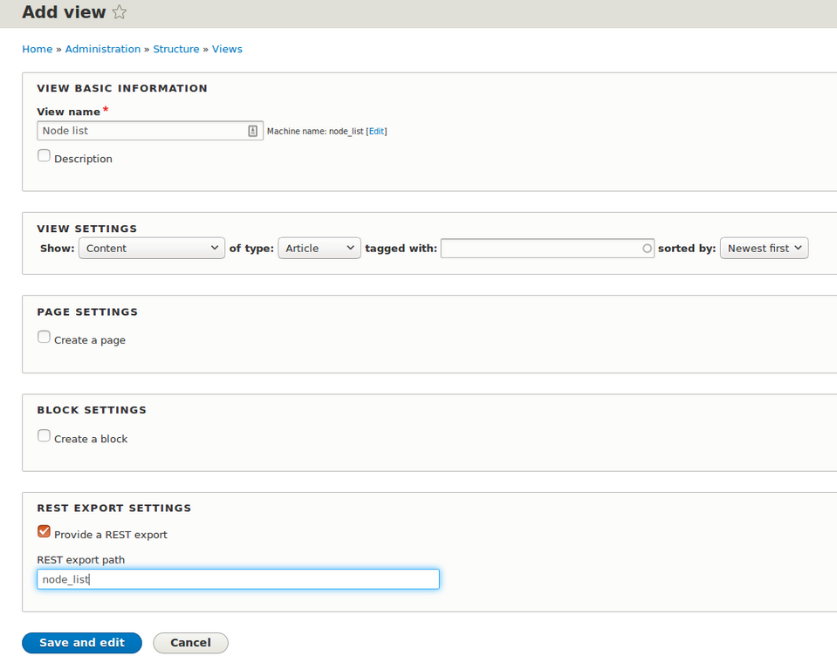Click the autocomplete circle in tagged with field
Image resolution: width=837 pixels, height=656 pixels.
[x=645, y=248]
